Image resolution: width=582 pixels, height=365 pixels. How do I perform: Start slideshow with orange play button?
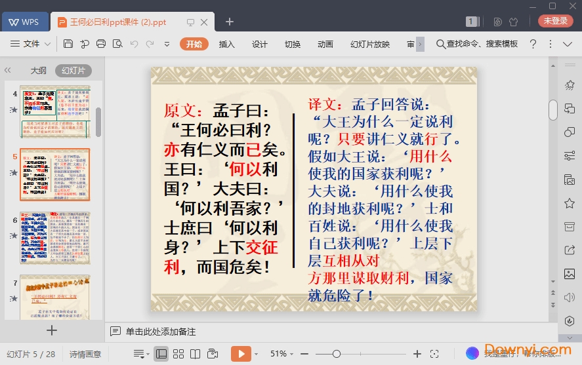tap(241, 354)
